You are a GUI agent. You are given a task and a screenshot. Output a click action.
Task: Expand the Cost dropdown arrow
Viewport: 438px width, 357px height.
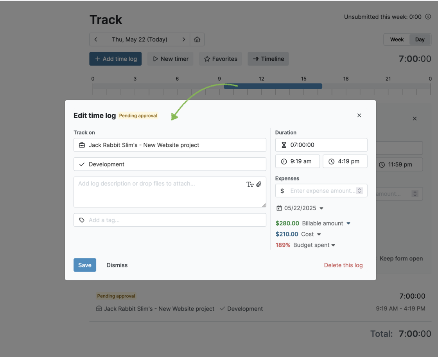pyautogui.click(x=319, y=234)
